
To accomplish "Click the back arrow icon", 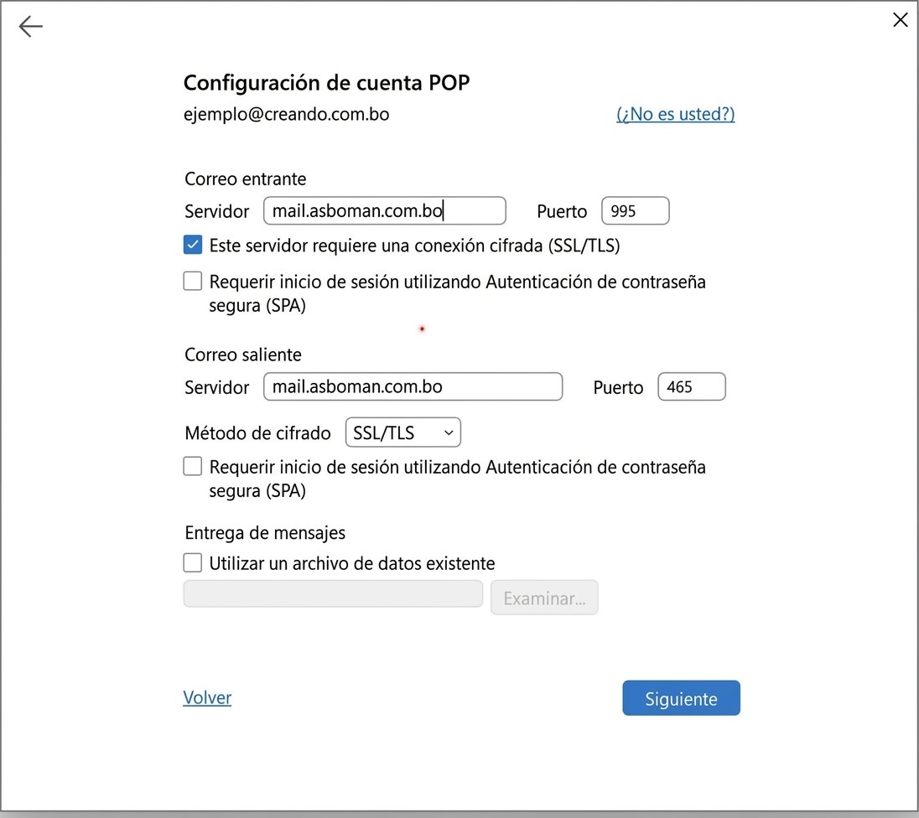I will coord(30,26).
